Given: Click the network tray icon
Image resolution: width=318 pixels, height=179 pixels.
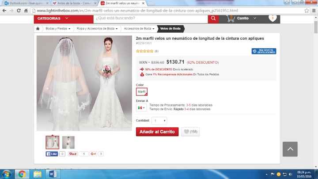Looking at the screenshot, I should coord(285,174).
